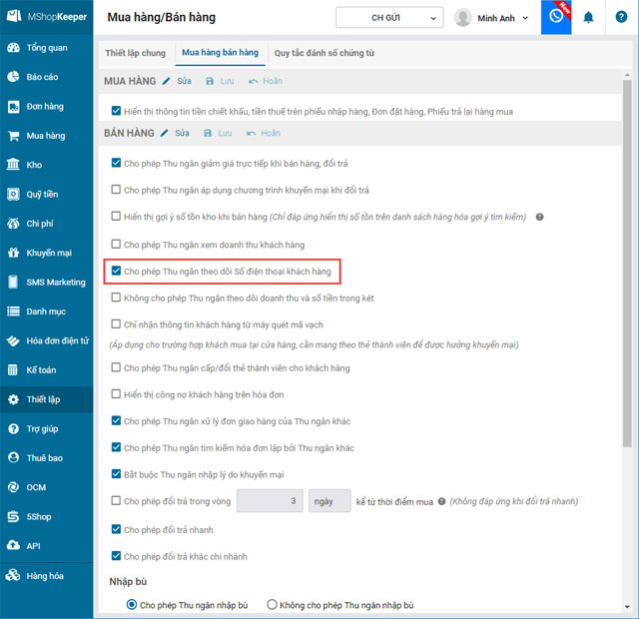Screen dimensions: 639x619
Task: Click Hoãn in MUA HÀNG section
Action: 266,81
